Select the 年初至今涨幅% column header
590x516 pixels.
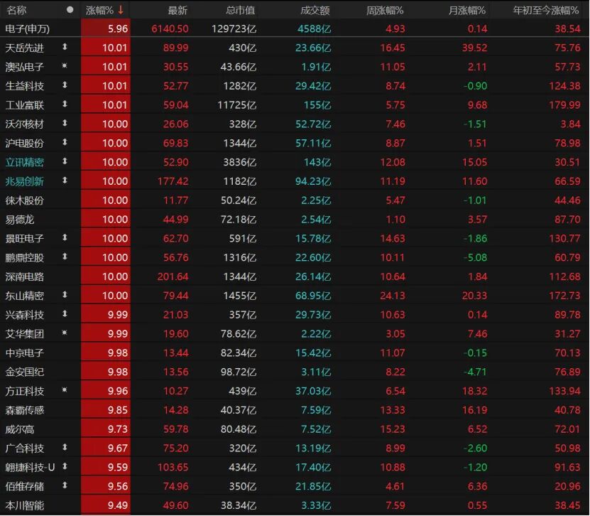[x=545, y=10]
